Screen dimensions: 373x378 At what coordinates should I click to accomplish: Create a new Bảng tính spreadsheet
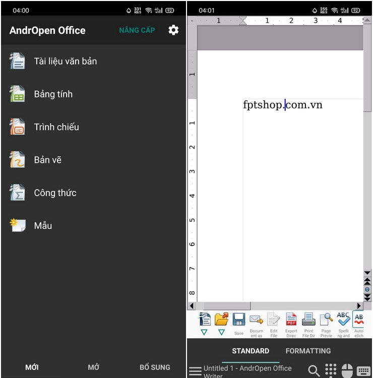click(93, 94)
